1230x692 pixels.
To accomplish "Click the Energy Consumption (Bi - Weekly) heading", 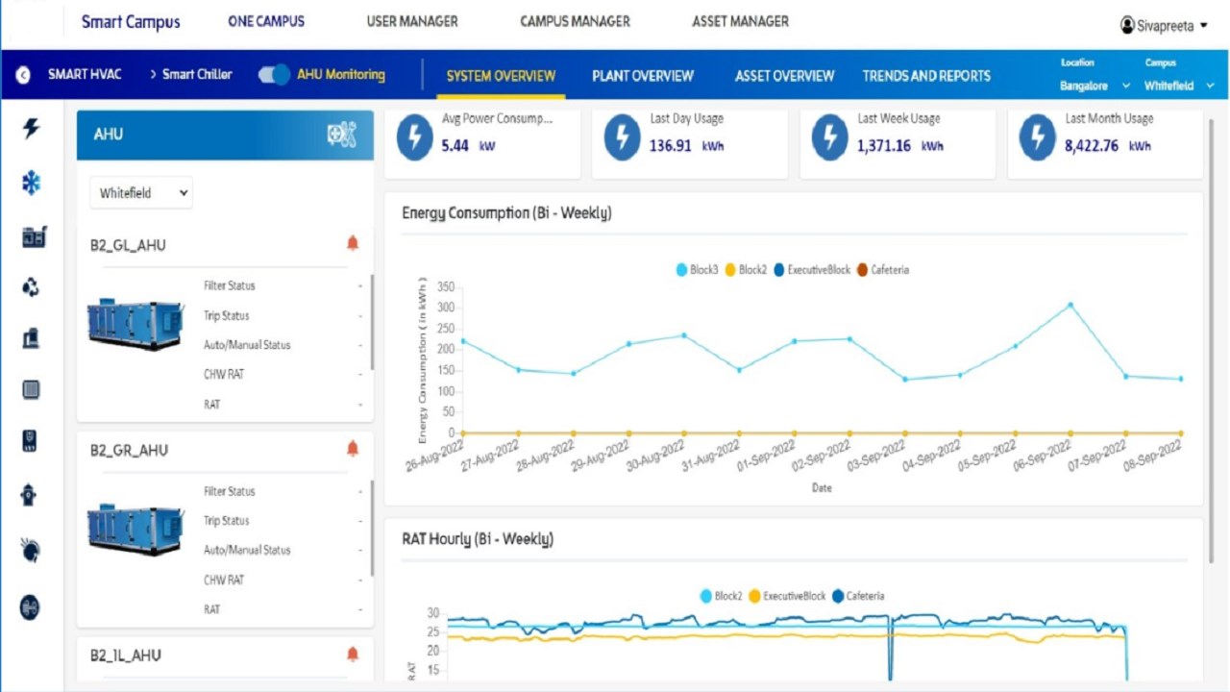I will [506, 212].
